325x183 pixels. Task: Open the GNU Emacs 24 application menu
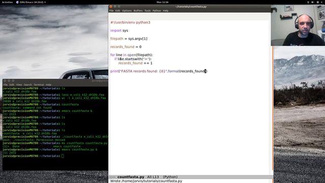pyautogui.click(x=31, y=2)
